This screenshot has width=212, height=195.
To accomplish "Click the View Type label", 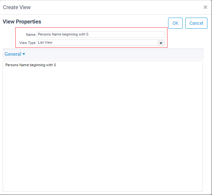I will pos(27,43).
